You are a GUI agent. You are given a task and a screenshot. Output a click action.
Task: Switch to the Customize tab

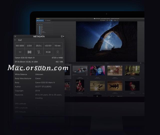[48, 20]
